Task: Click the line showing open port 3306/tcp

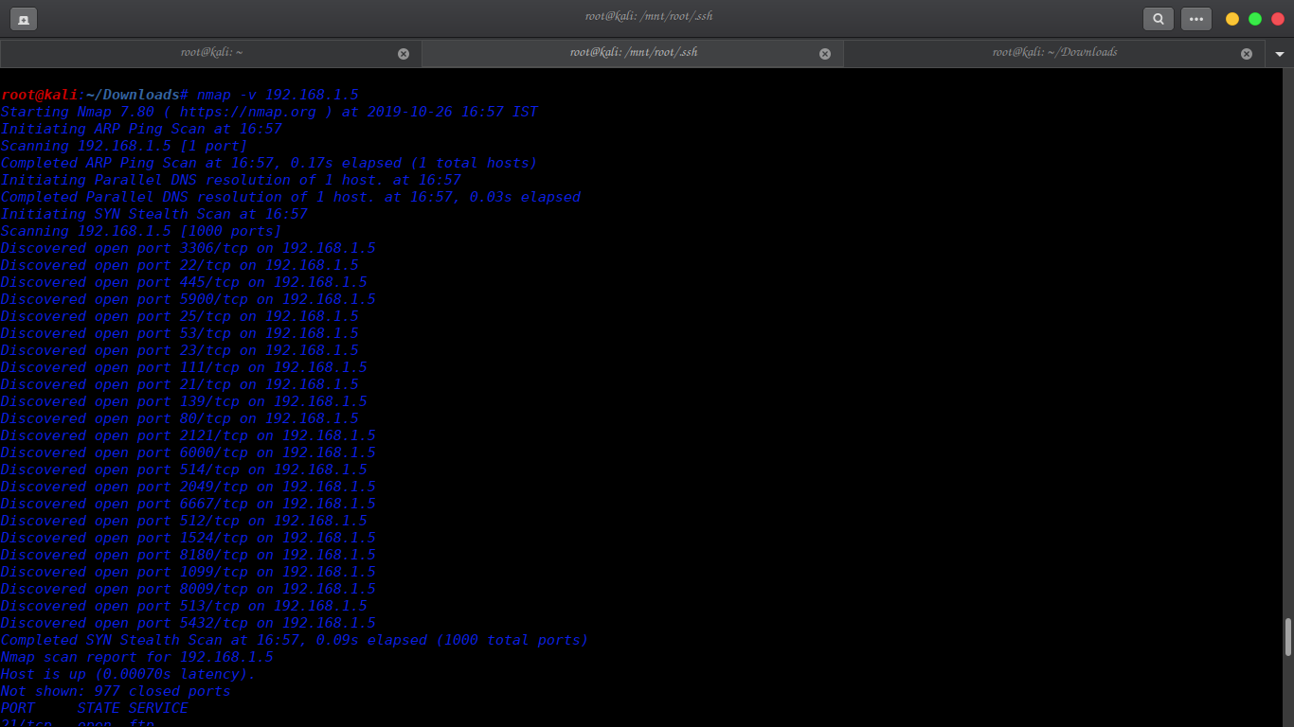Action: [x=188, y=247]
